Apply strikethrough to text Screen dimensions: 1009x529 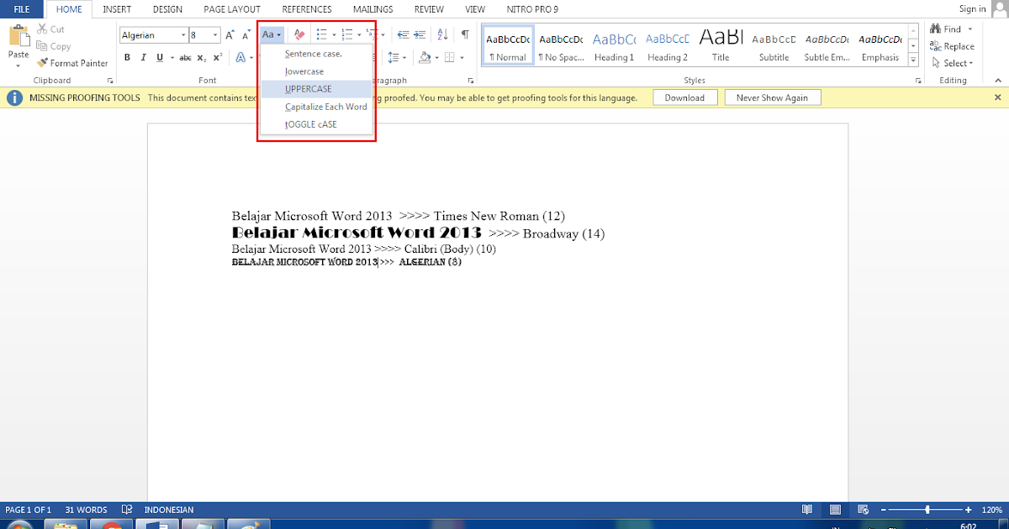[185, 58]
